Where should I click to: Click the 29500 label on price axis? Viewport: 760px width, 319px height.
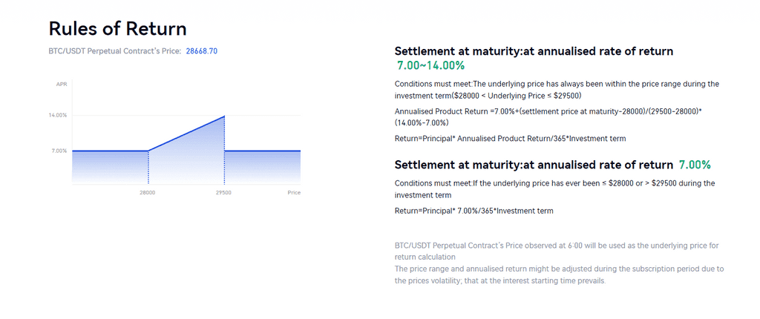(224, 193)
